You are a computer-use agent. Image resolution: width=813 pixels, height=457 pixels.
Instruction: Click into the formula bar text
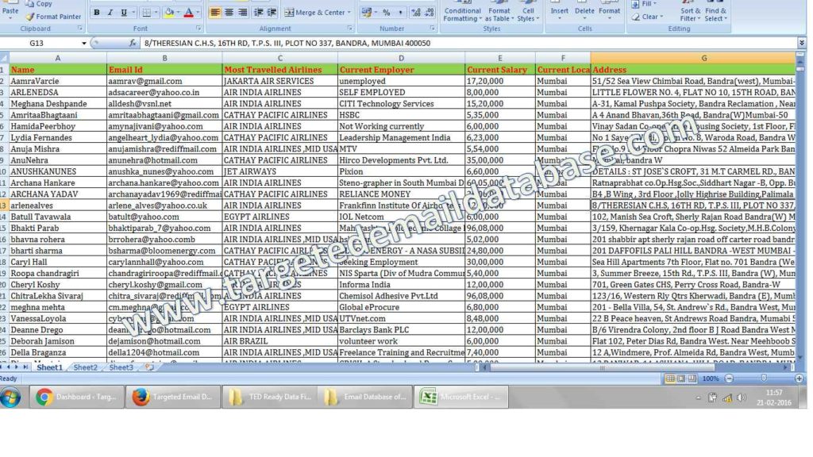click(287, 43)
